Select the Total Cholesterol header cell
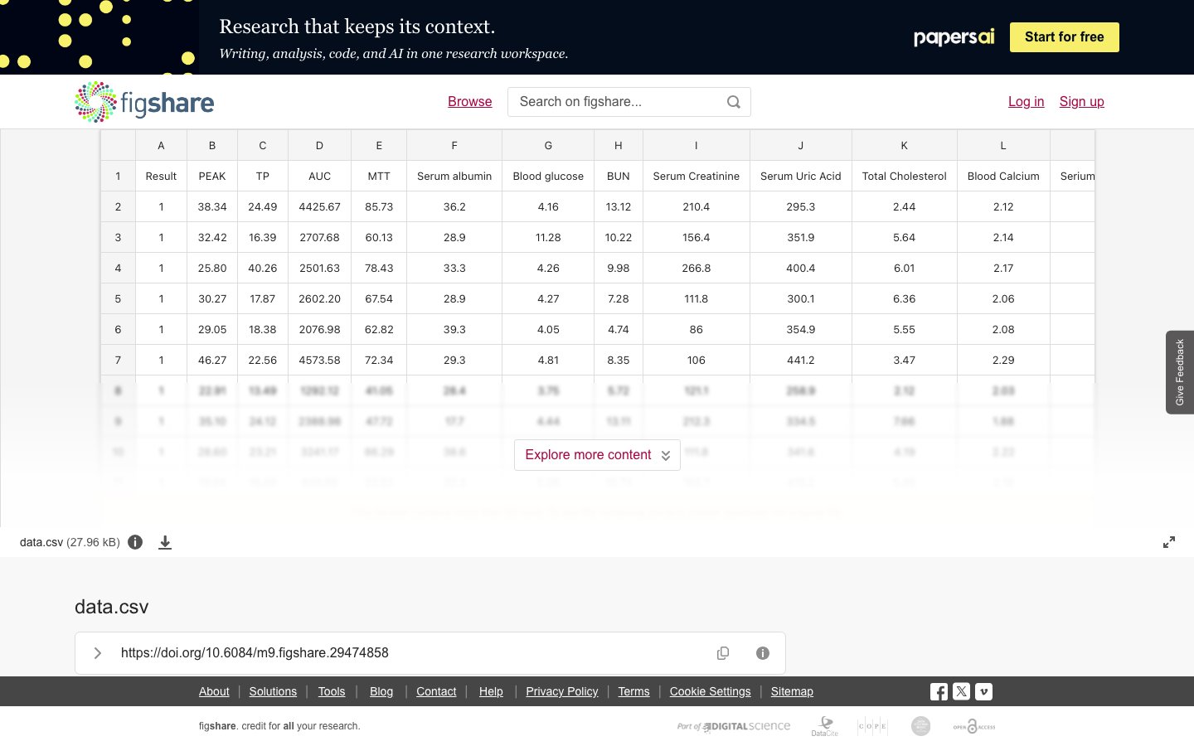Image resolution: width=1194 pixels, height=746 pixels. pyautogui.click(x=904, y=176)
